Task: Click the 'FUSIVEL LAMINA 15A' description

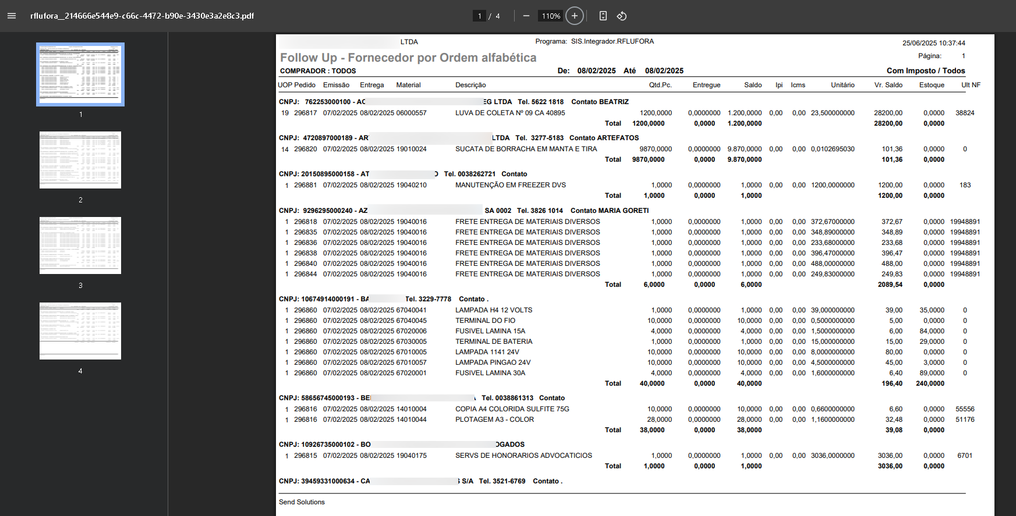Action: (x=490, y=331)
